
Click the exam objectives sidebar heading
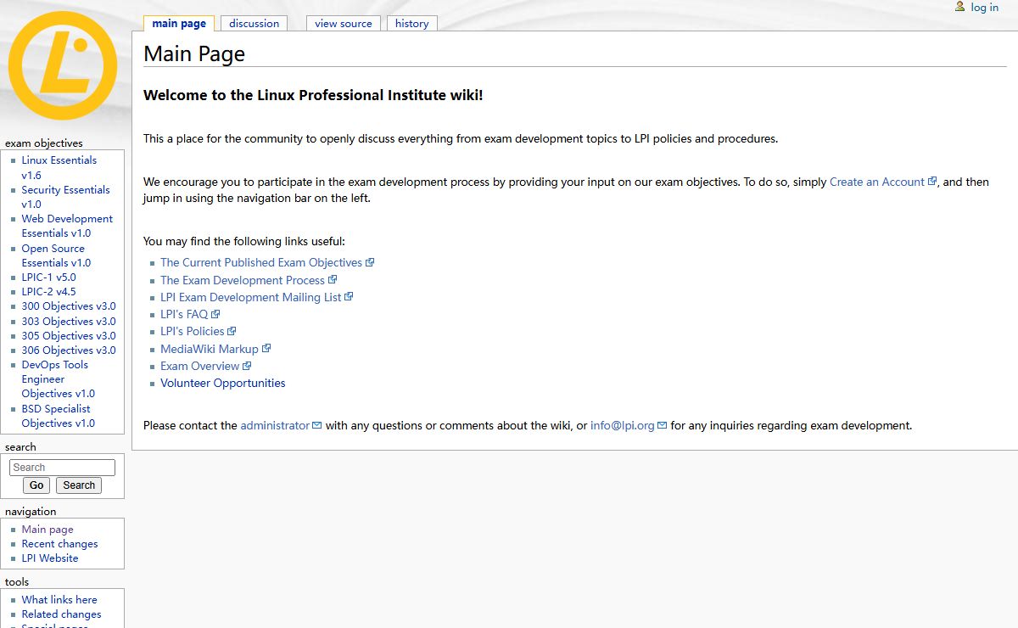(x=44, y=143)
